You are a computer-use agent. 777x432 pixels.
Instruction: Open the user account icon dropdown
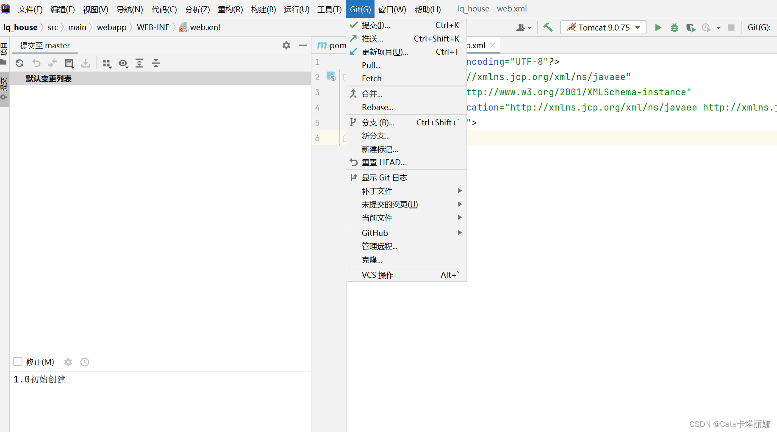(x=524, y=28)
